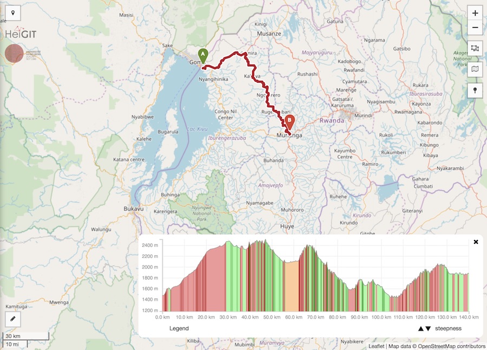The image size is (487, 350).
Task: Toggle the elevation chart Legend
Action: coord(179,328)
